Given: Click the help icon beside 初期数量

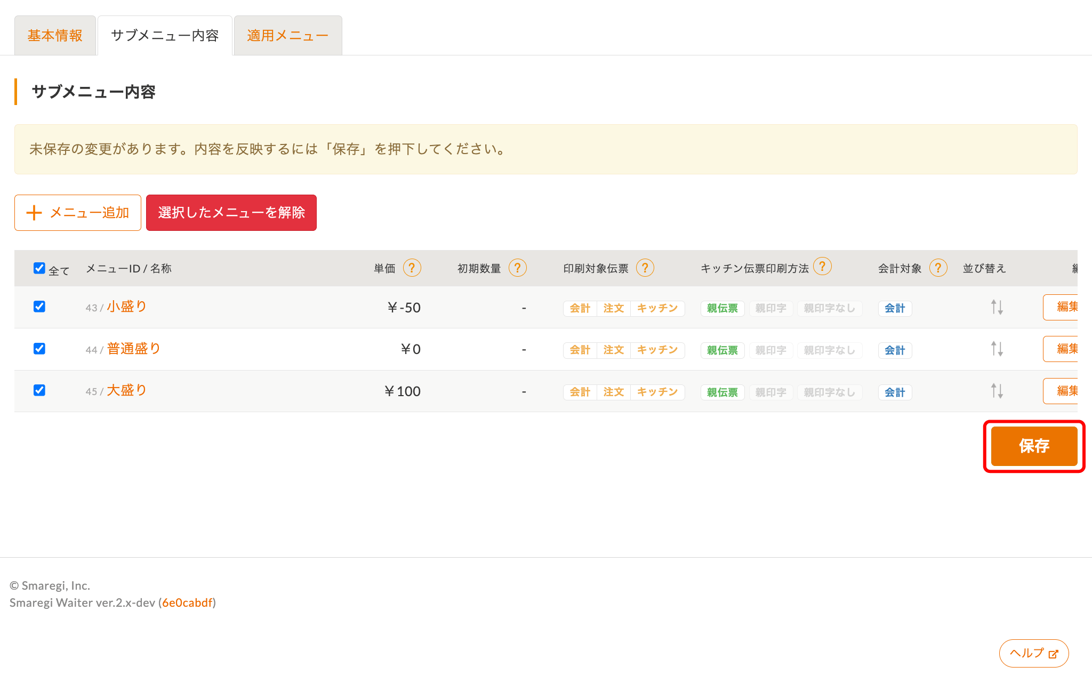Looking at the screenshot, I should click(517, 268).
